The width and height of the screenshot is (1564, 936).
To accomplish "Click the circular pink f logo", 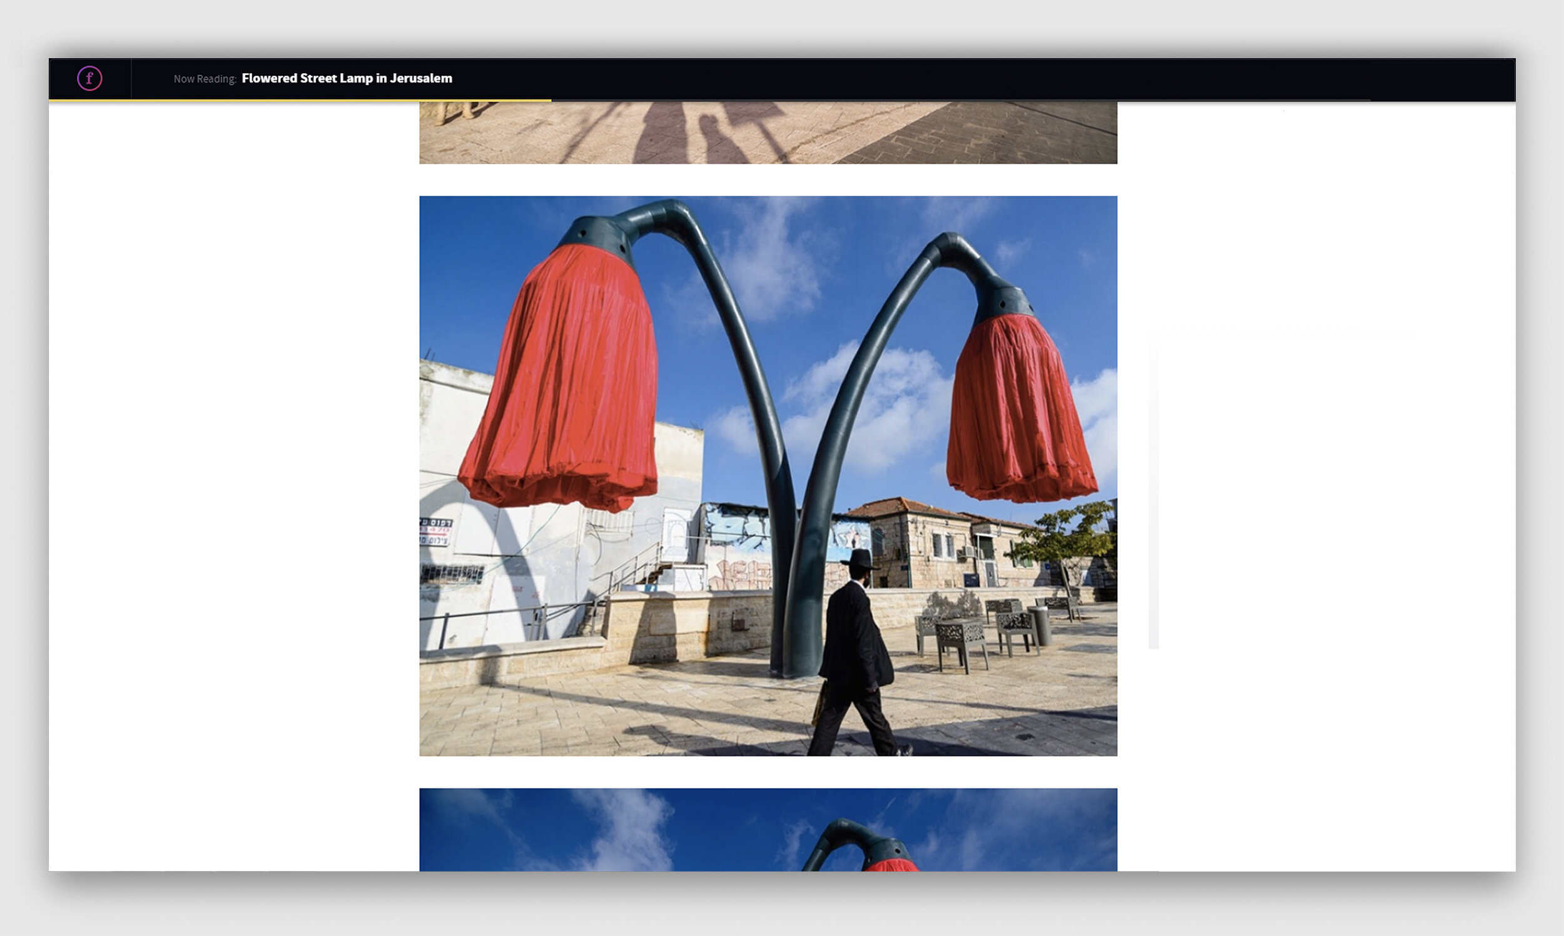I will pyautogui.click(x=89, y=78).
